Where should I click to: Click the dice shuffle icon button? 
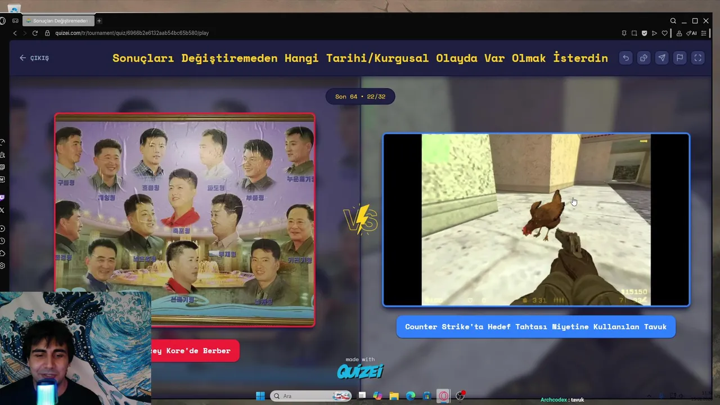coord(643,58)
